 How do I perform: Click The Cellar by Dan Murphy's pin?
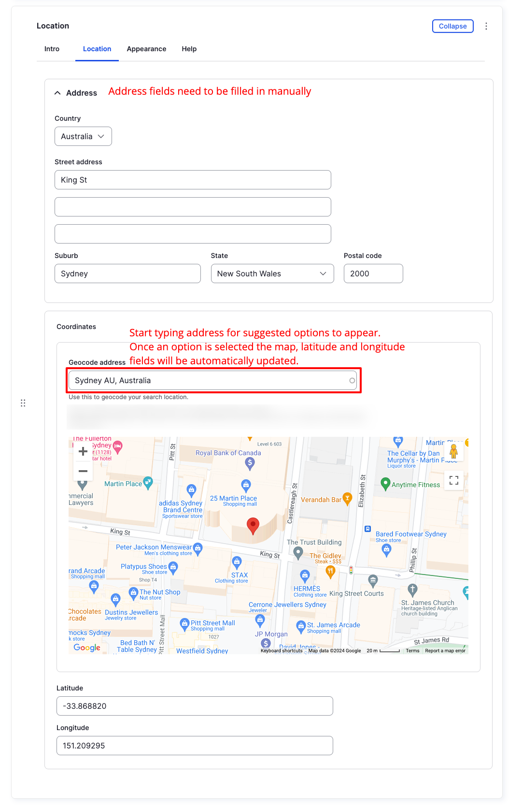pyautogui.click(x=398, y=442)
